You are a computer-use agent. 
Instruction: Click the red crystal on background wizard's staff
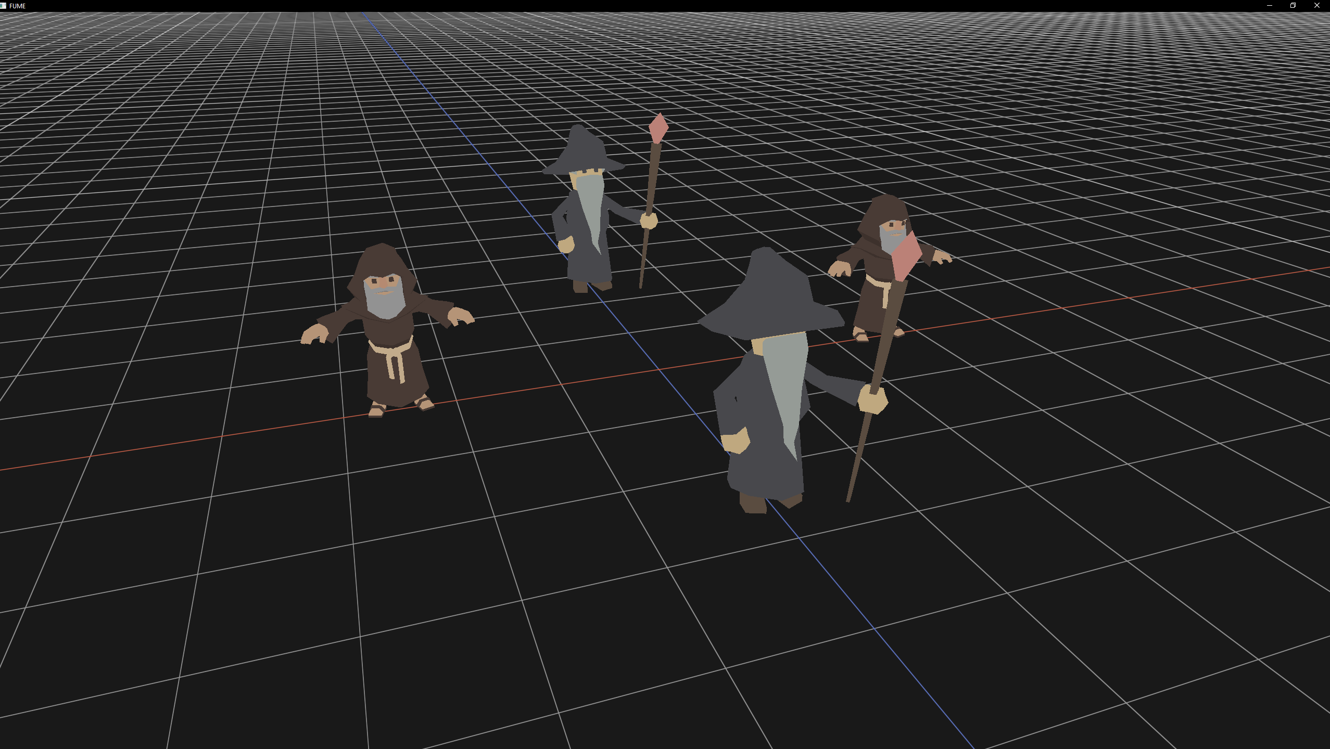pyautogui.click(x=658, y=127)
